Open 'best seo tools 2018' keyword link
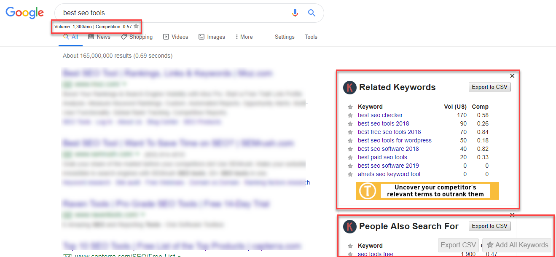The height and width of the screenshot is (257, 556). pos(384,124)
